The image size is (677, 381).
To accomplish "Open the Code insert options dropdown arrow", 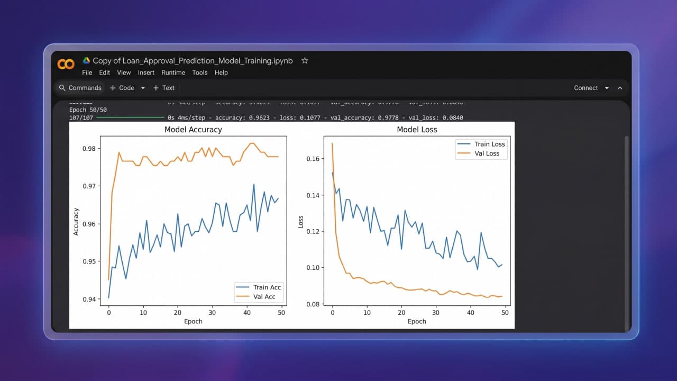I will (x=143, y=88).
